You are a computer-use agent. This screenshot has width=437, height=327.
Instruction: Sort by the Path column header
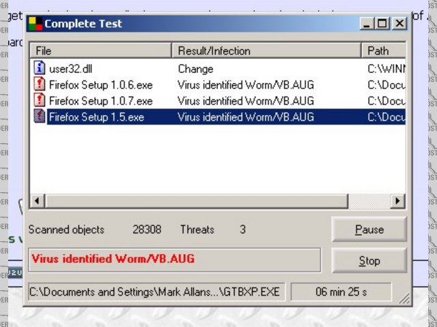click(x=384, y=50)
